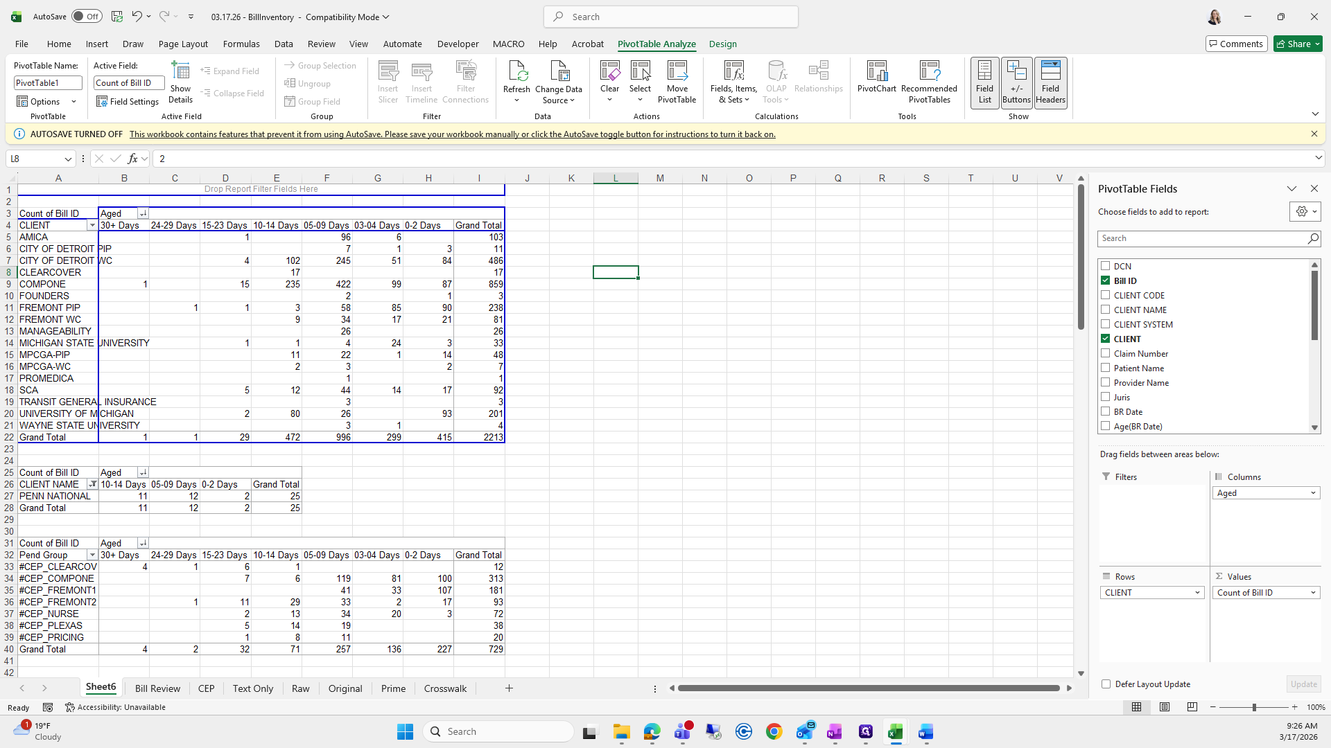Screen dimensions: 1331x748
Task: Open Excel from the Windows taskbar
Action: click(x=895, y=732)
